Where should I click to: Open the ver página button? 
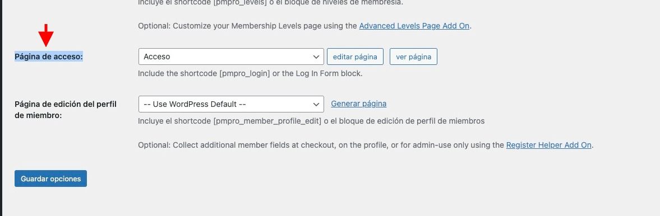[x=413, y=57]
